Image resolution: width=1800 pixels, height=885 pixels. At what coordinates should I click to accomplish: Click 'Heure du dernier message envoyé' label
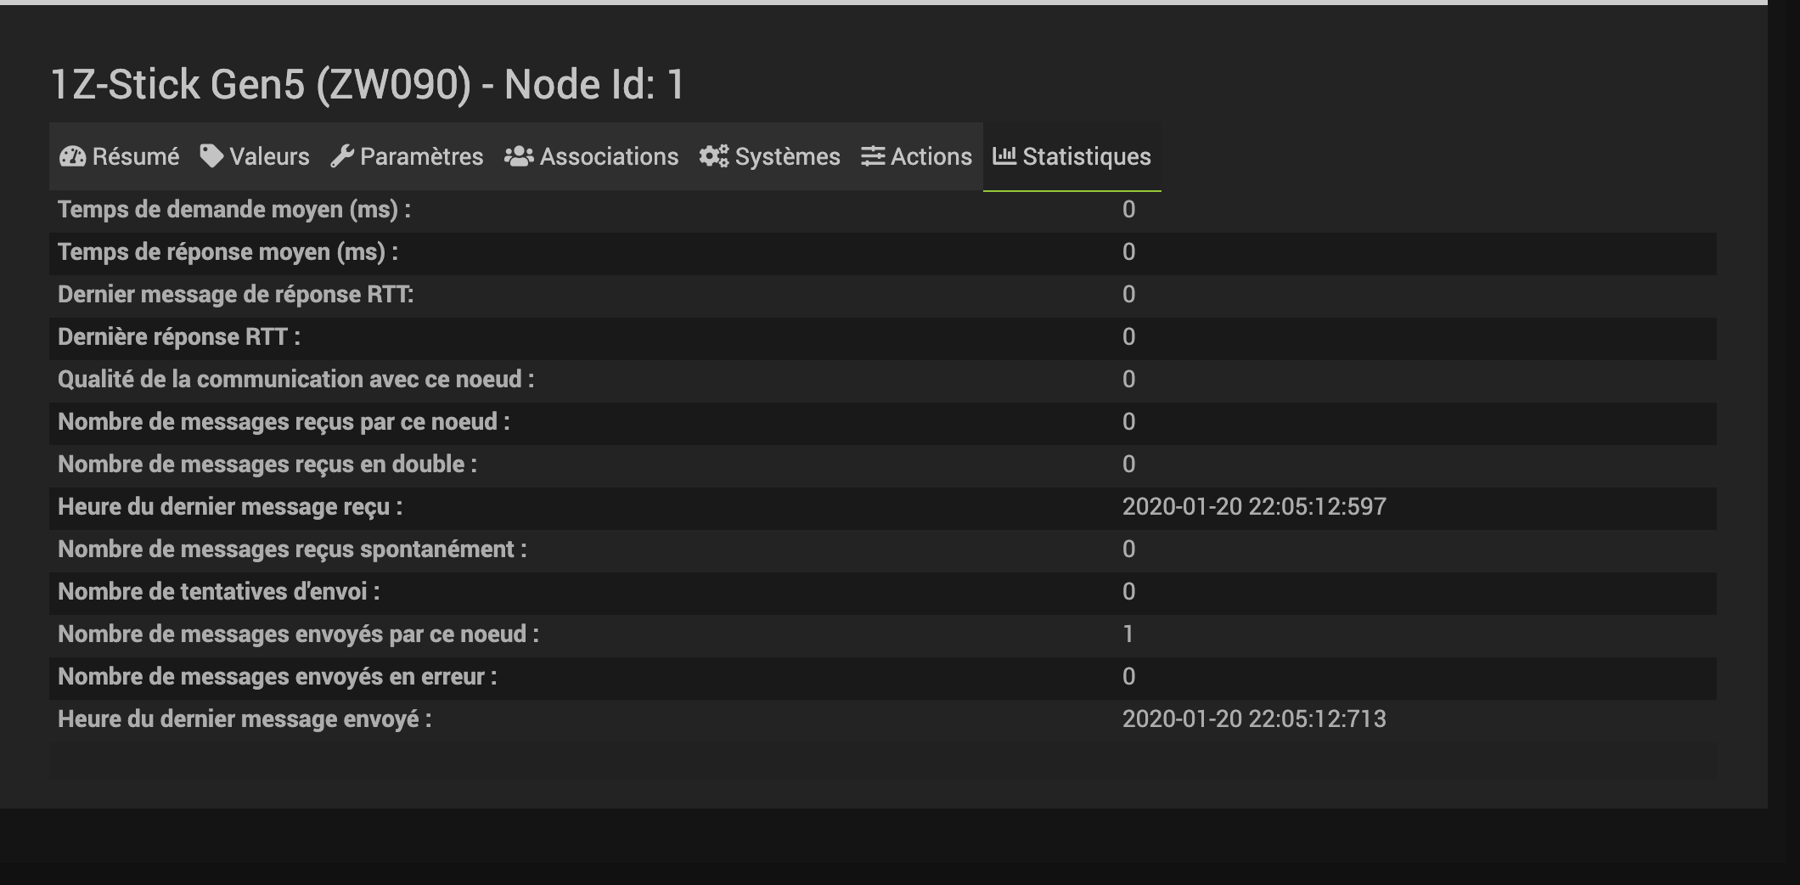click(245, 719)
